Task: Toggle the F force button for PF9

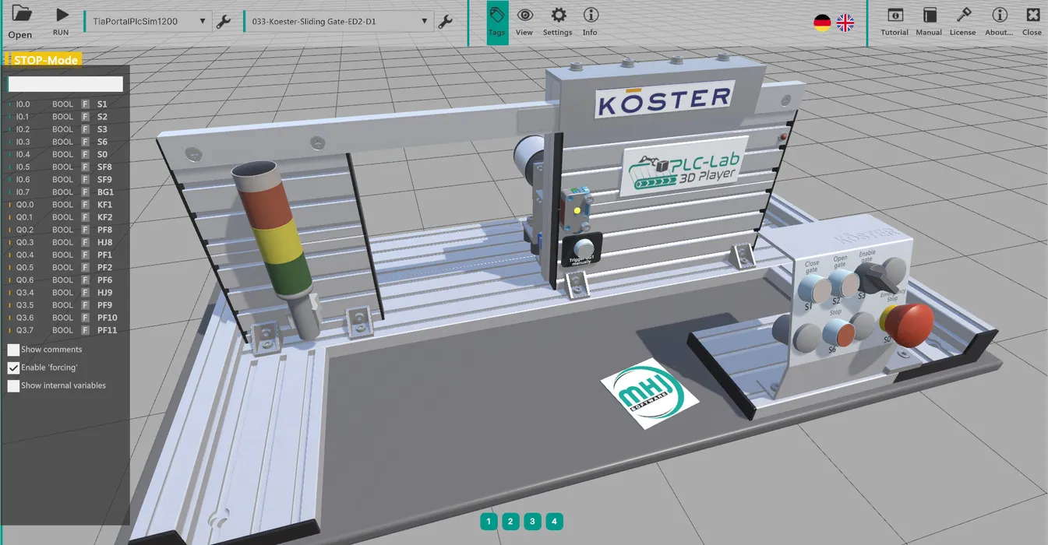Action: point(85,305)
